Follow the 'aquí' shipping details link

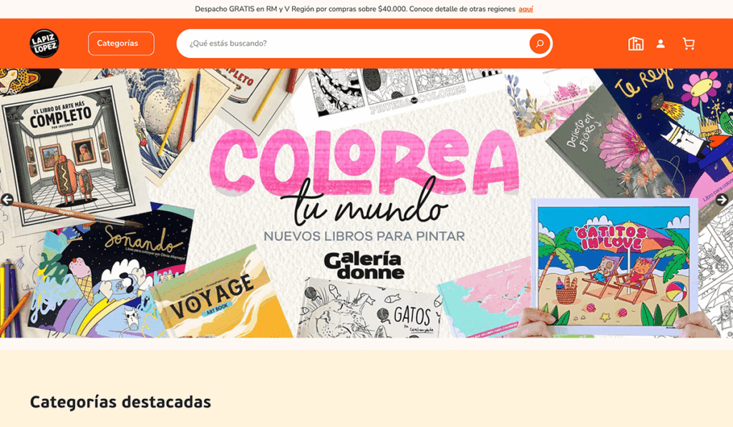pyautogui.click(x=526, y=9)
